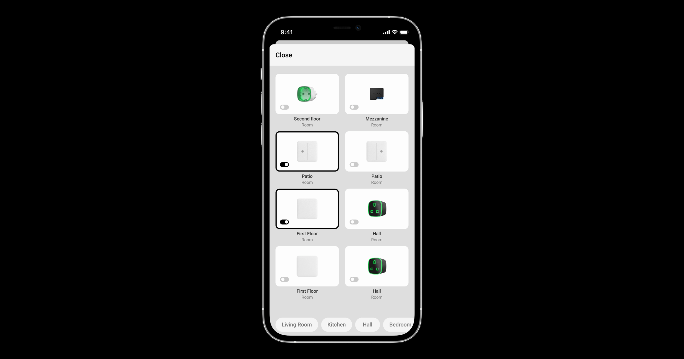Toggle on the switch for First Floor room
The height and width of the screenshot is (359, 684).
[284, 280]
